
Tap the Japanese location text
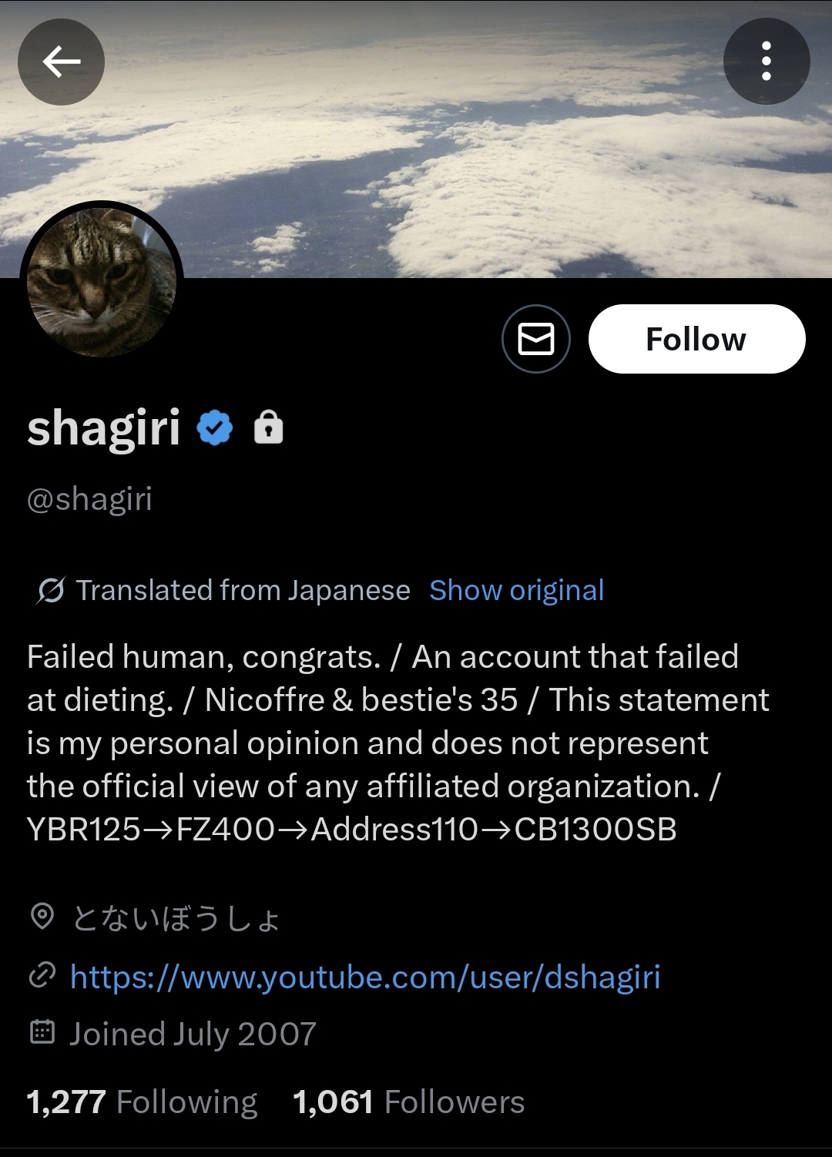[x=176, y=918]
